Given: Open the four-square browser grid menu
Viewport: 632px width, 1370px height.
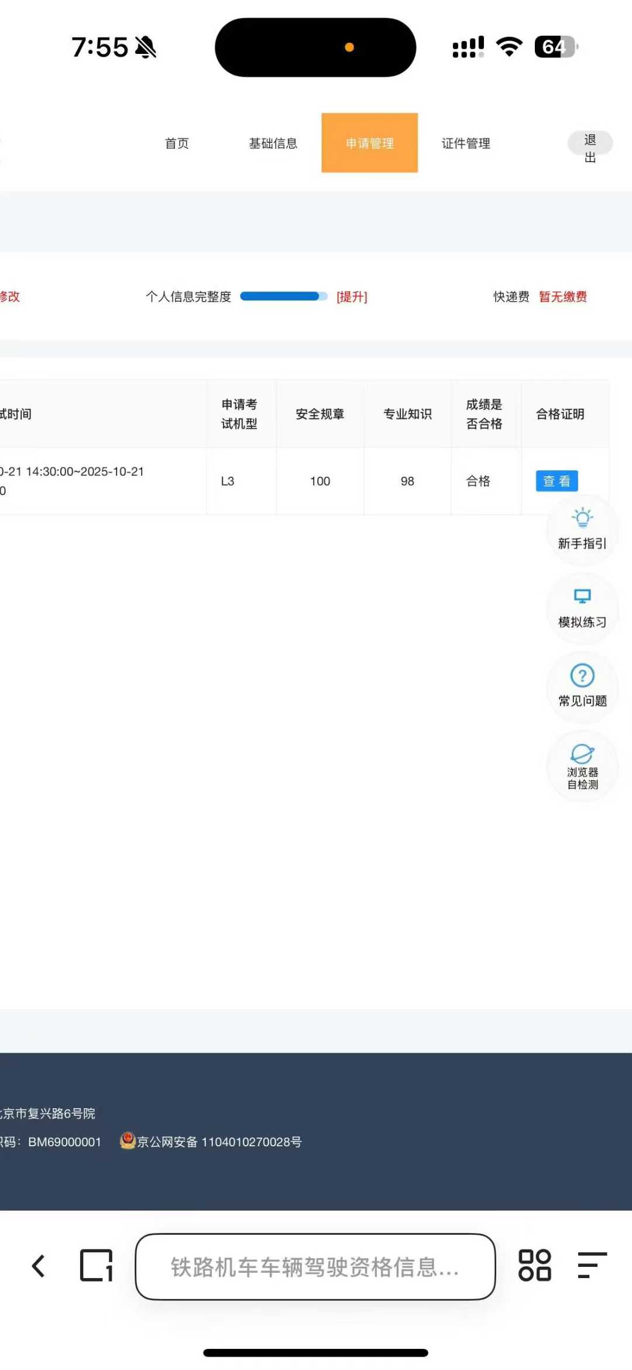Looking at the screenshot, I should coord(534,1265).
